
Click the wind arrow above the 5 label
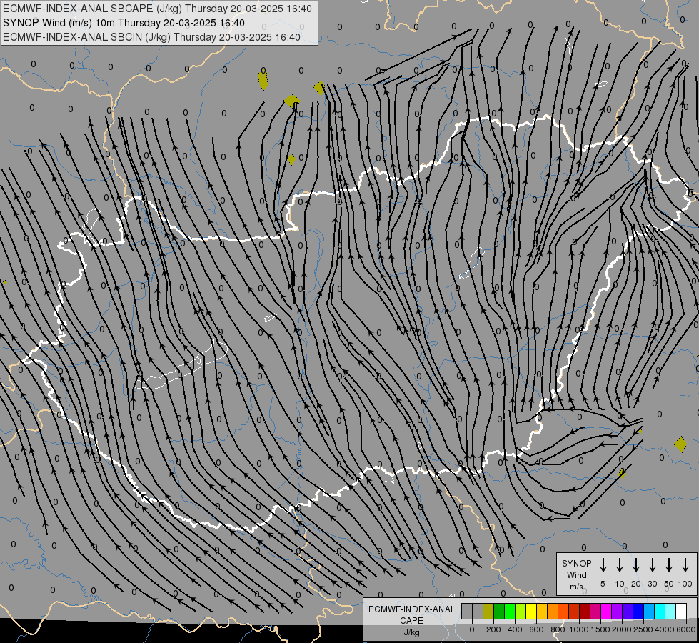[603, 565]
